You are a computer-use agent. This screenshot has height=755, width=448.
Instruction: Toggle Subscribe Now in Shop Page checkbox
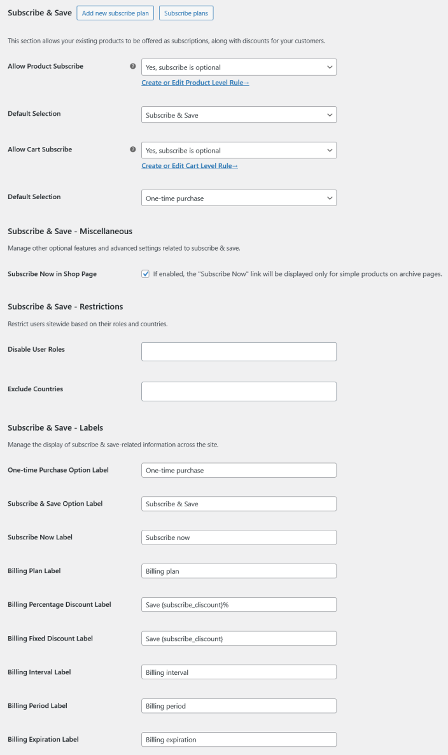point(146,274)
